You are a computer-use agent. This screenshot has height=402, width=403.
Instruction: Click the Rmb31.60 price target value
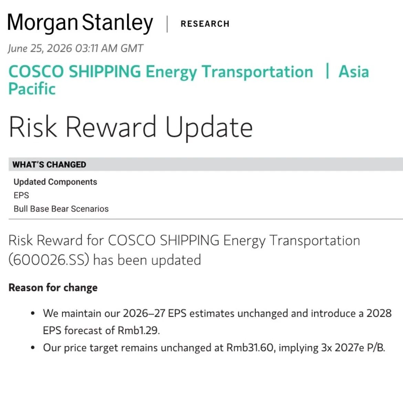250,348
